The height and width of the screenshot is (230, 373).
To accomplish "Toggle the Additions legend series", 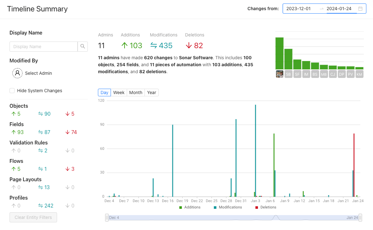I will [190, 207].
